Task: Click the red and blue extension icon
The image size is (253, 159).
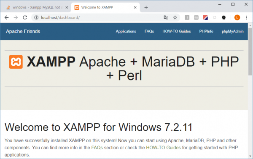Action: [x=205, y=17]
